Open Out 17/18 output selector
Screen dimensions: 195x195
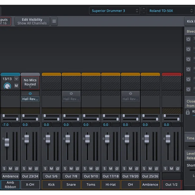click(111, 176)
